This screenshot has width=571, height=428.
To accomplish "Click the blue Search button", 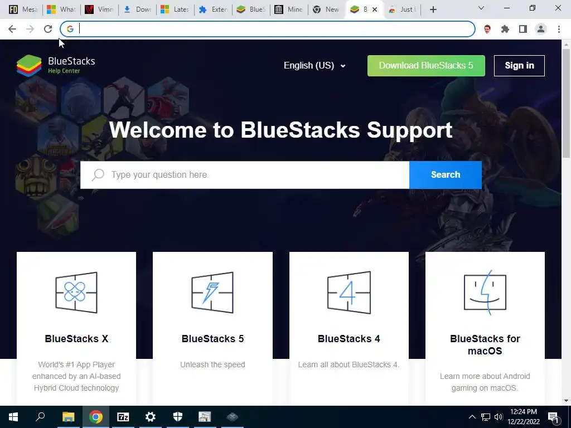I will (446, 174).
